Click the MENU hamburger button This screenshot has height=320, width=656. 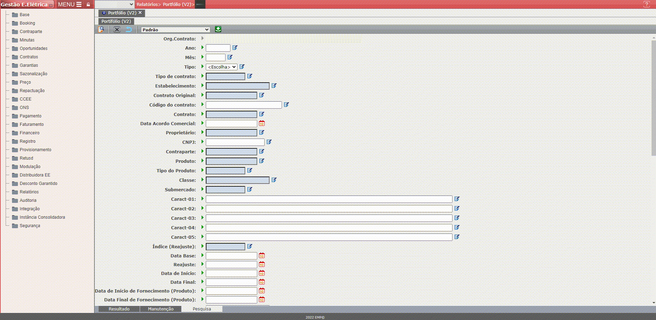click(70, 5)
